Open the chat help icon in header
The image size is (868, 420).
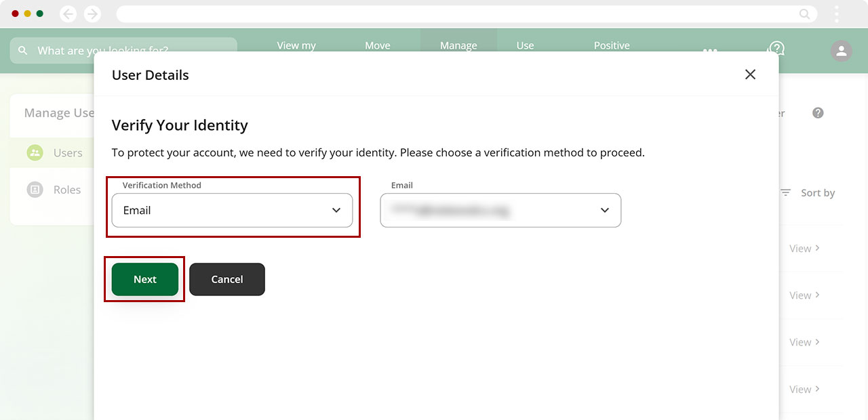tap(776, 49)
